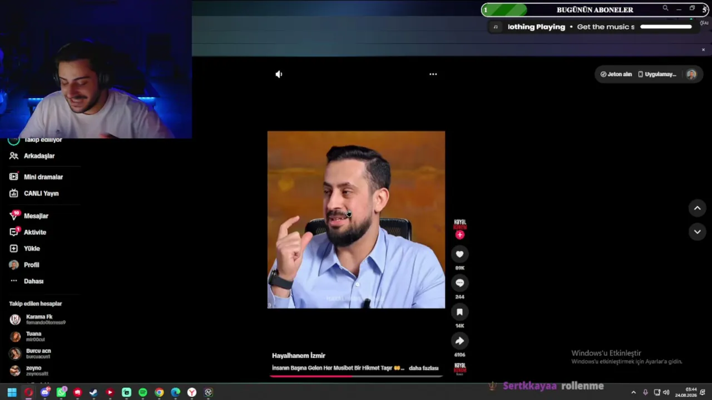Click the 'Takip edilen hesaplar' heading
The height and width of the screenshot is (400, 712).
[x=36, y=304]
